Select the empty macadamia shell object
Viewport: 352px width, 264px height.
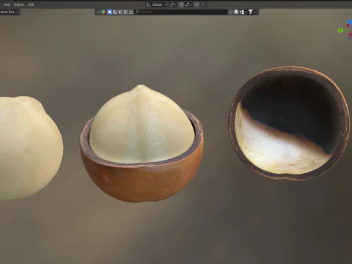[289, 123]
